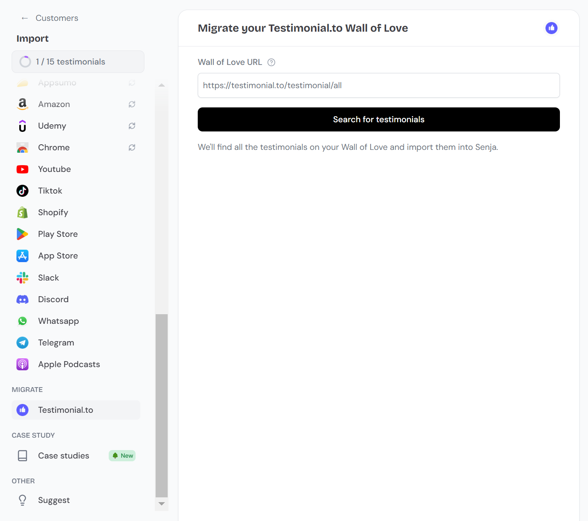The width and height of the screenshot is (588, 521).
Task: Click the New badge on Case studies
Action: coord(122,456)
